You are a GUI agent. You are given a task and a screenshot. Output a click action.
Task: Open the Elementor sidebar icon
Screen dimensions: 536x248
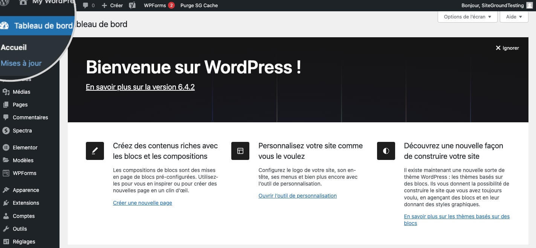[6, 148]
